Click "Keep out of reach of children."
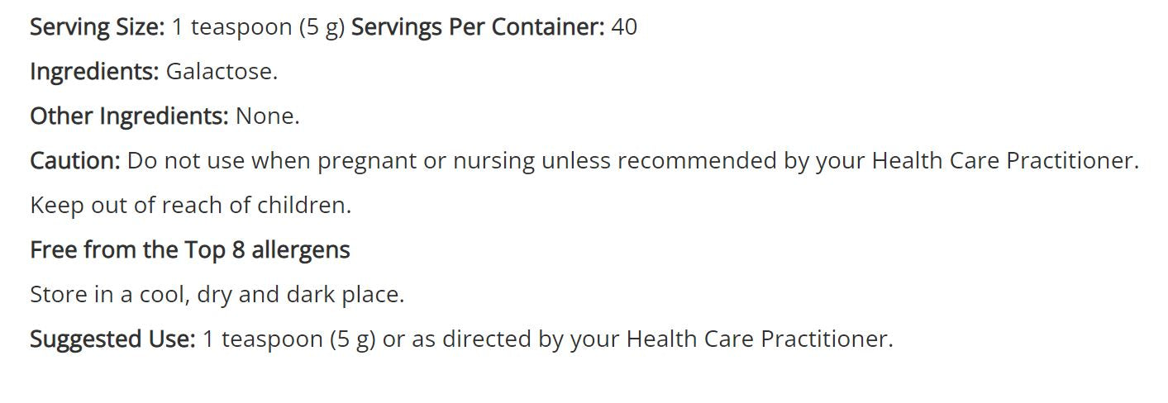Viewport: 1168px width, 403px height. point(191,206)
